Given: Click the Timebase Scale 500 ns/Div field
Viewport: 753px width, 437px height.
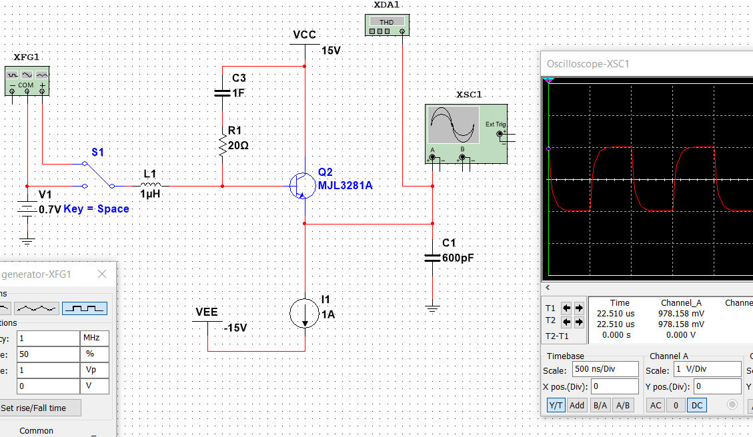Looking at the screenshot, I should (605, 369).
